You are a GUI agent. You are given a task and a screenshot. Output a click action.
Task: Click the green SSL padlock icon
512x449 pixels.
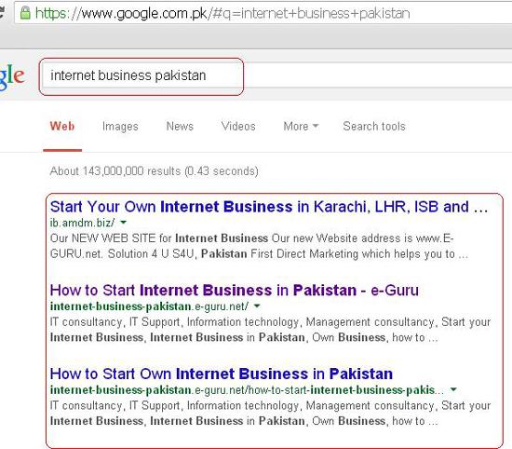[25, 13]
